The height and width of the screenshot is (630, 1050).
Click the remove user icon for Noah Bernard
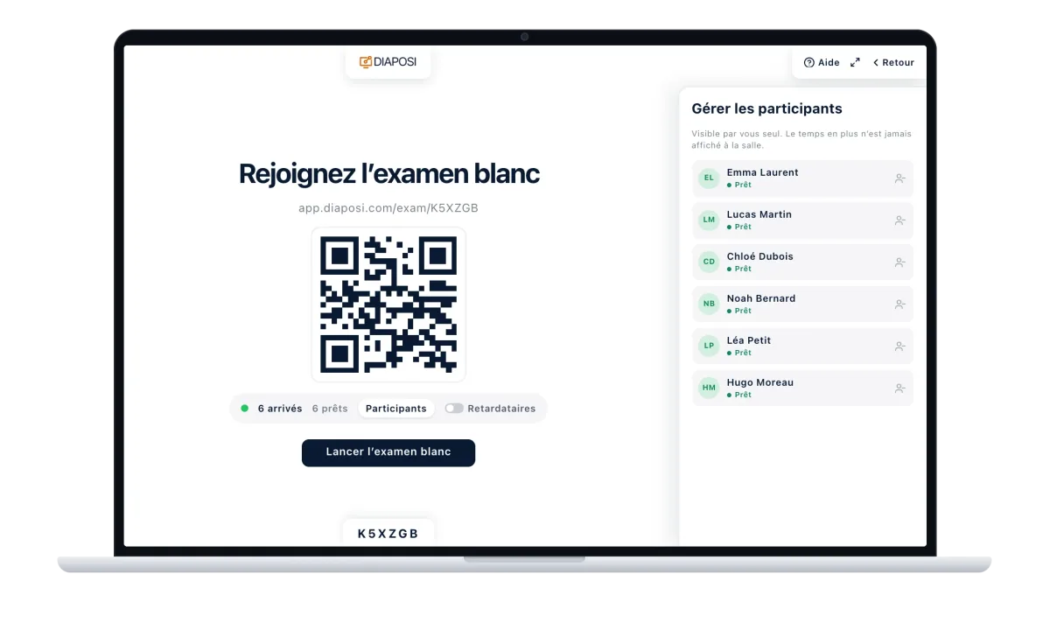pos(899,304)
